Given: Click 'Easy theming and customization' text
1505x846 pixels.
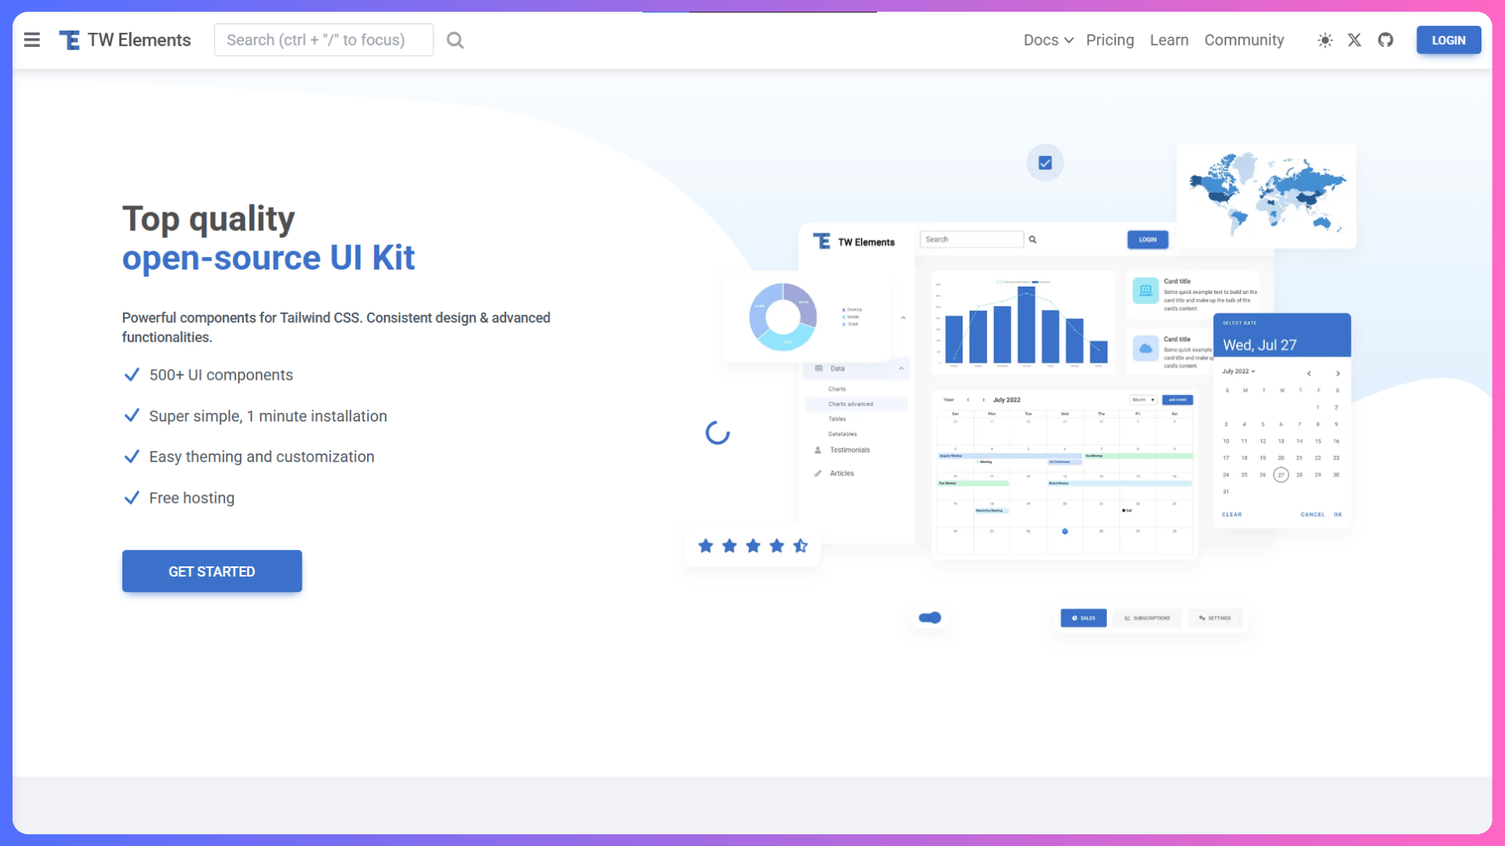Looking at the screenshot, I should (262, 457).
